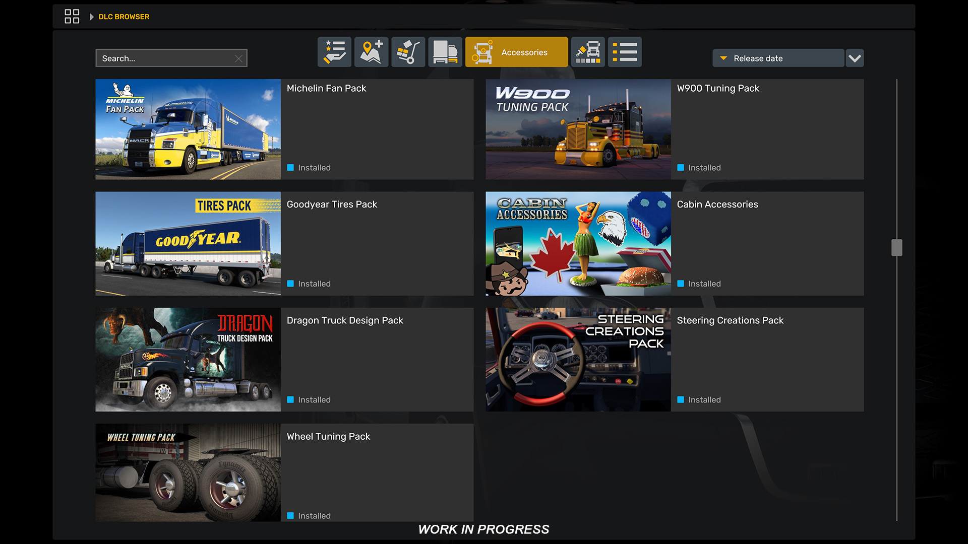The width and height of the screenshot is (968, 544).
Task: Click DLC BROWSER breadcrumb
Action: (x=124, y=17)
